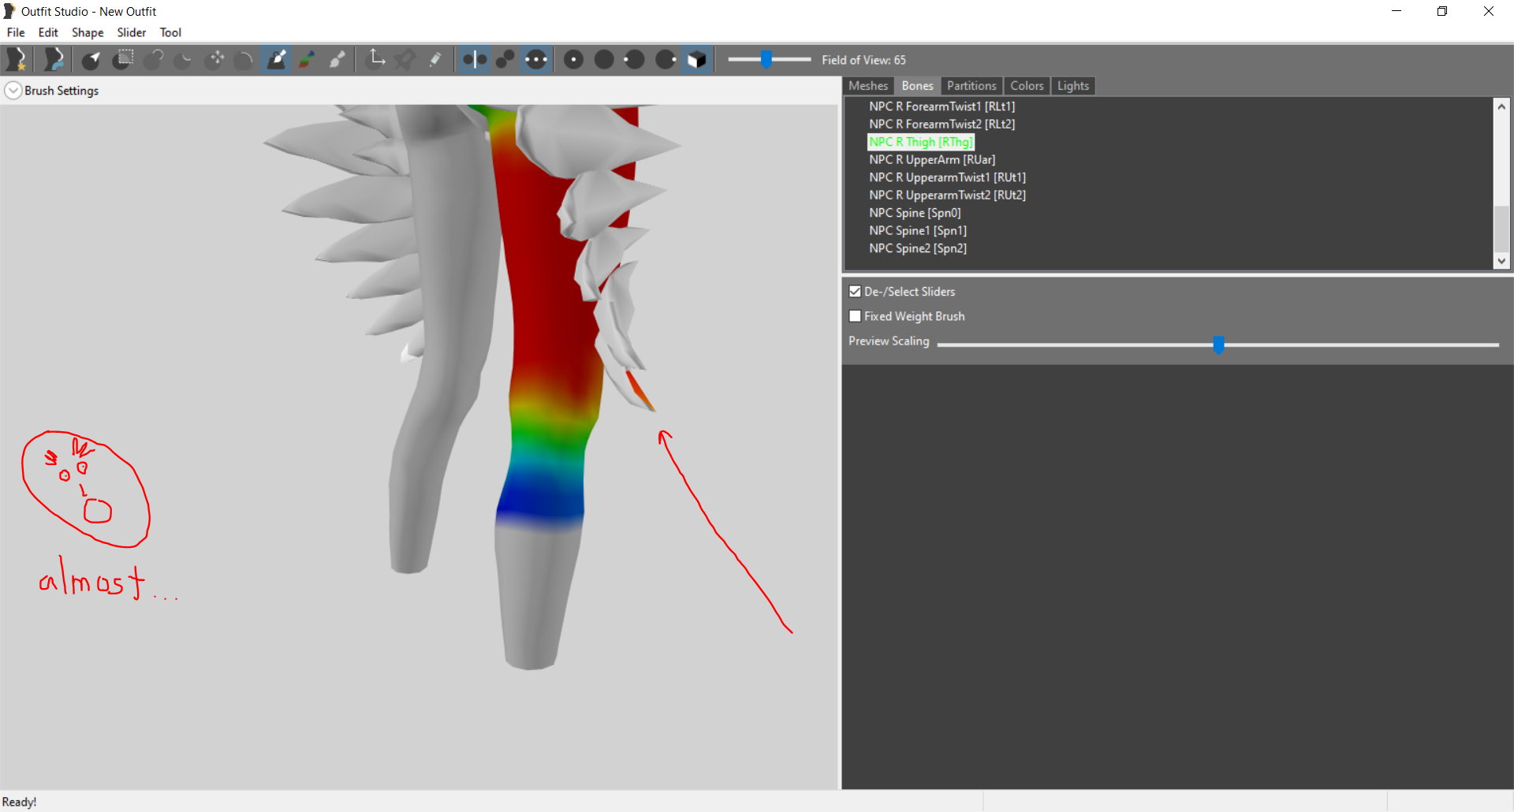Select bone NPC R UpperarmTwist1 [RUt1]

click(947, 177)
